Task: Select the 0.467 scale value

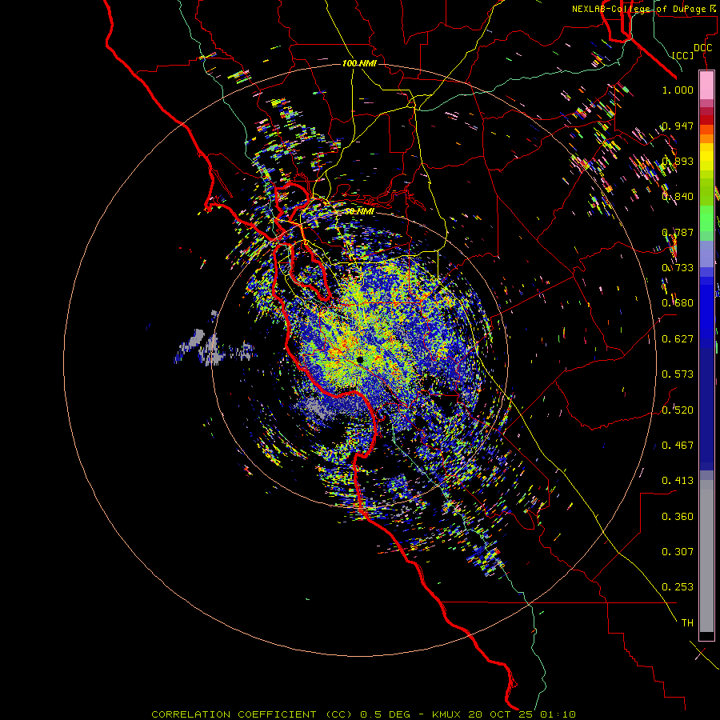Action: [678, 446]
